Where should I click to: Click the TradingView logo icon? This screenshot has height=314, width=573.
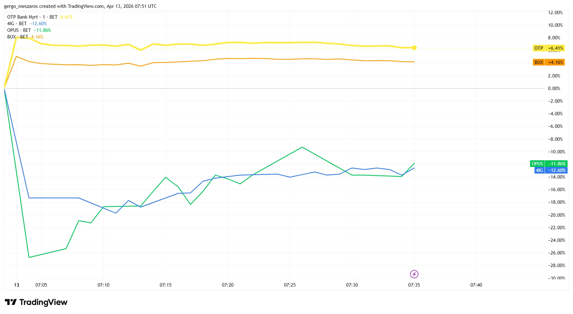pos(11,302)
